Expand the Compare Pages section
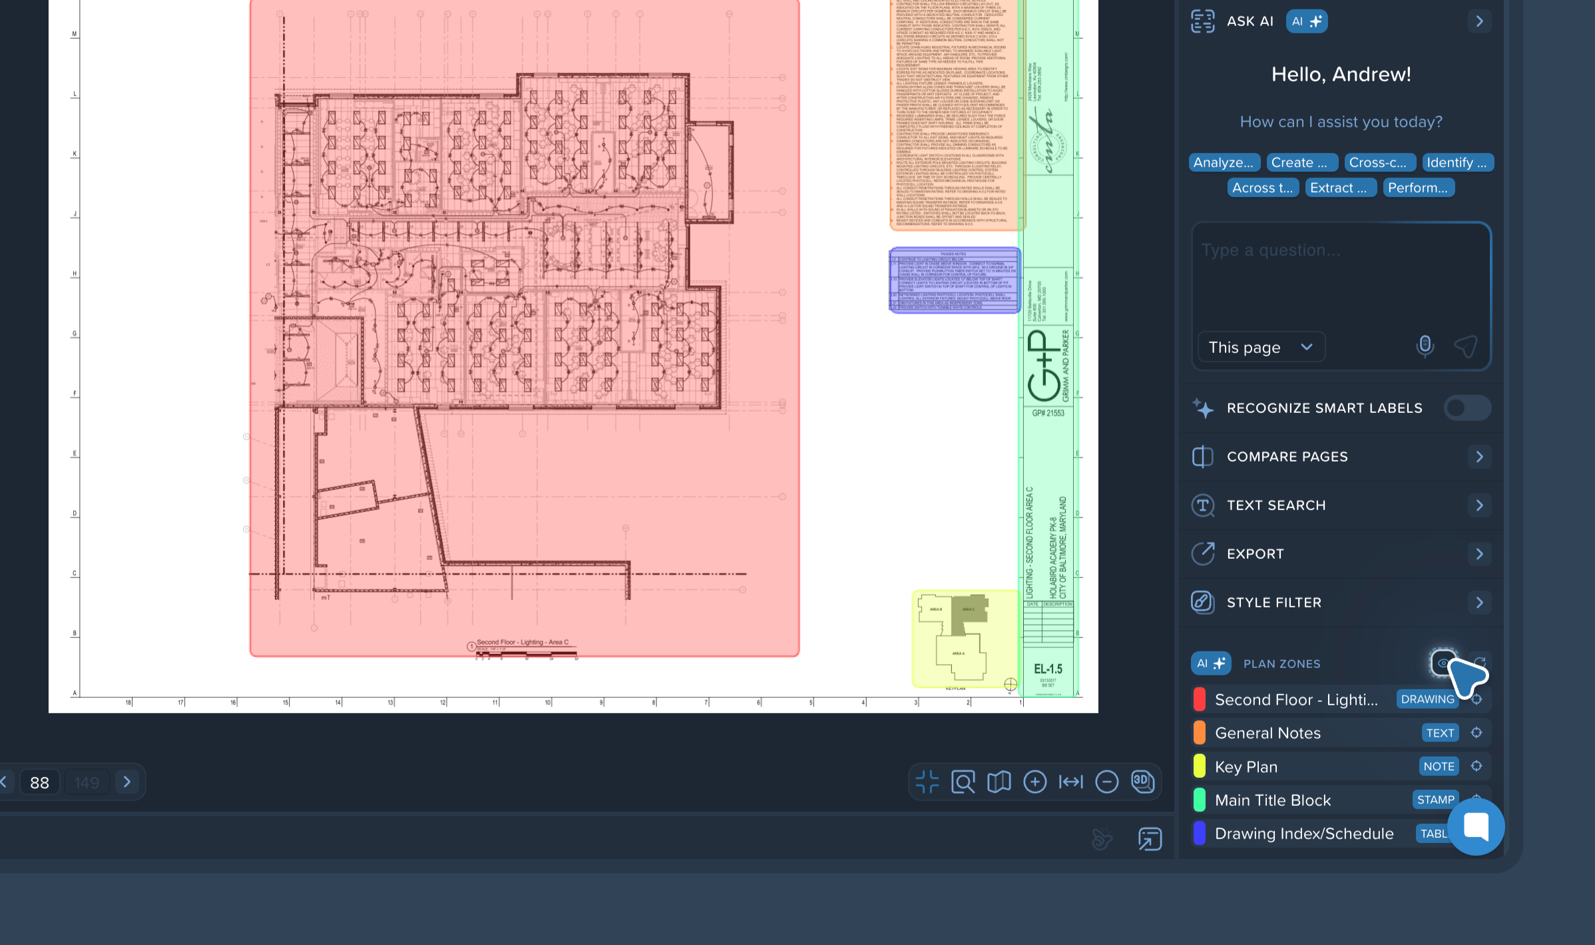Screen dimensions: 1595x945 coord(1479,456)
